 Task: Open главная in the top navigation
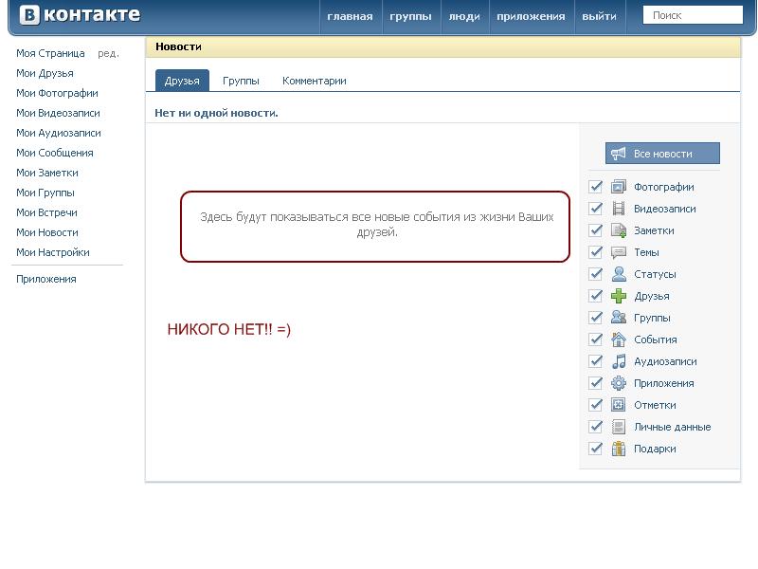350,16
